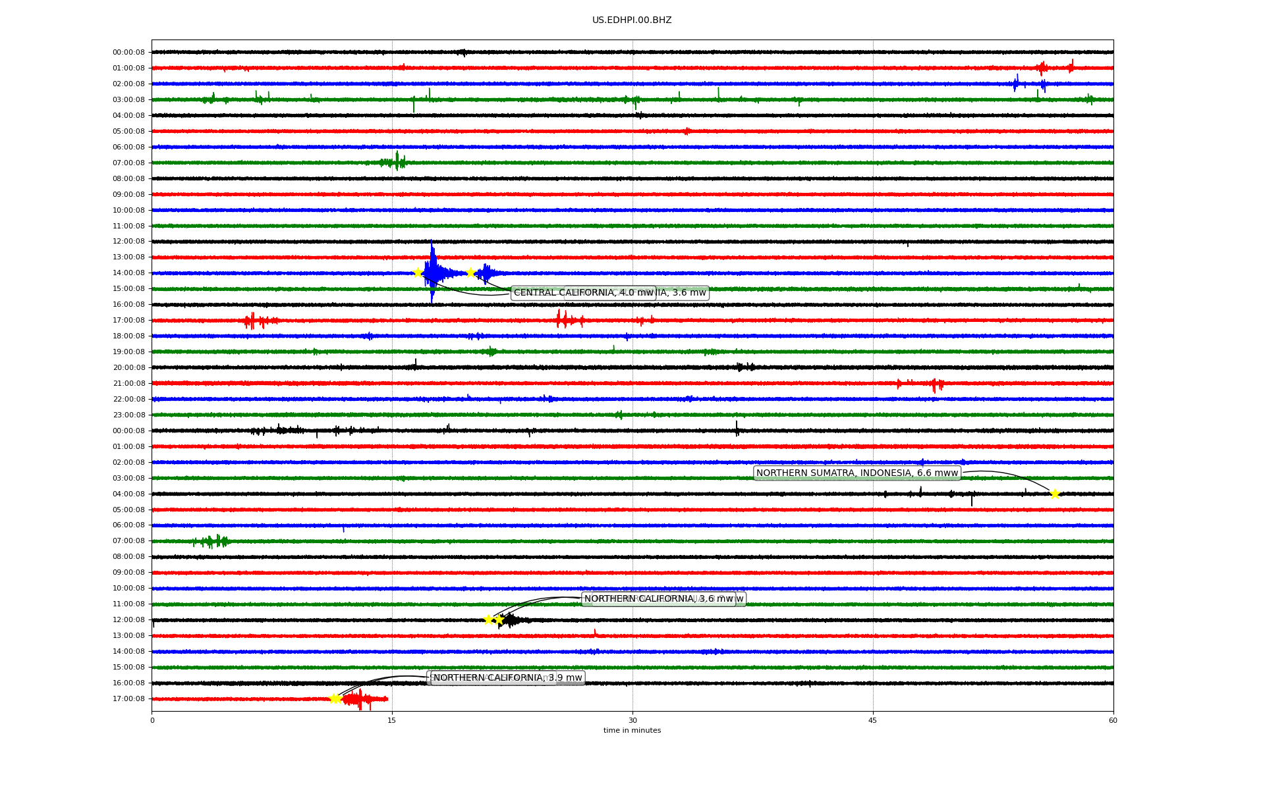This screenshot has width=1265, height=790.
Task: Click the 60 tick on time axis
Action: (1113, 720)
